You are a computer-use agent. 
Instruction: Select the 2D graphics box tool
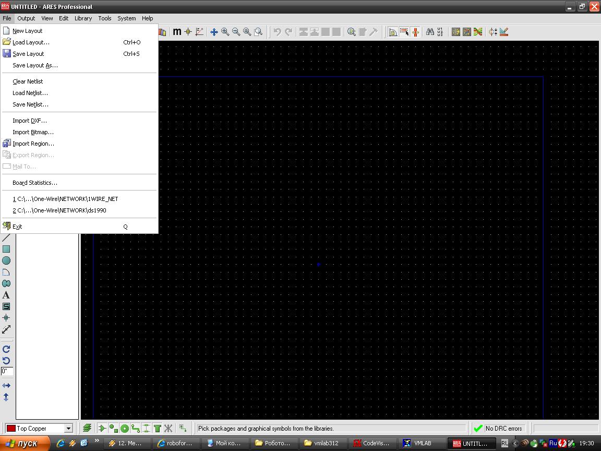point(6,249)
